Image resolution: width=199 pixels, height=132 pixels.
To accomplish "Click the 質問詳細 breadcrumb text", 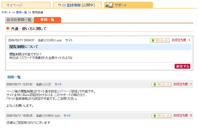I will [37, 13].
